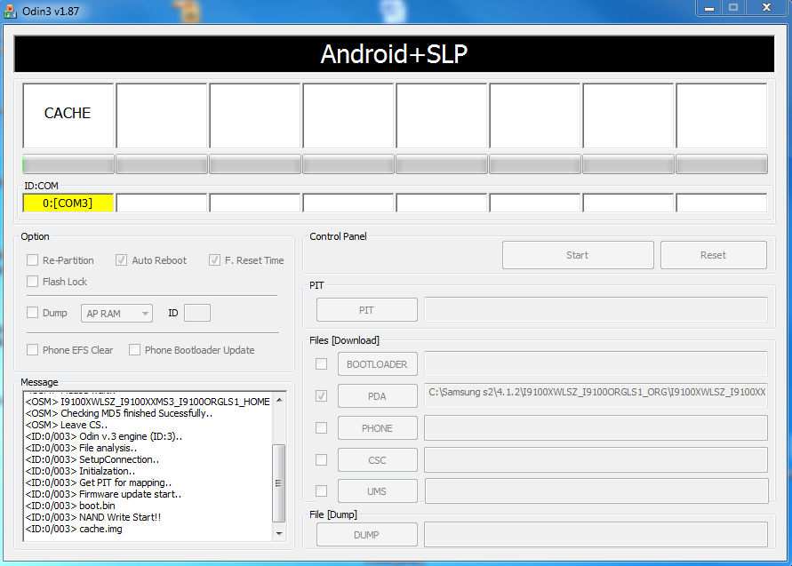Viewport: 792px width, 566px height.
Task: Enable the Flash Lock option
Action: (32, 282)
